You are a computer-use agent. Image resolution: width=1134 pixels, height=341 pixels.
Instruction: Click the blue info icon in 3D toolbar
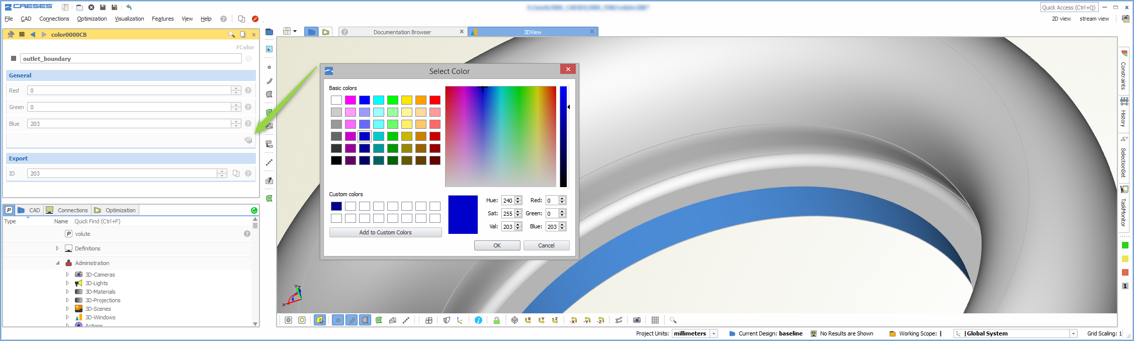tap(478, 320)
